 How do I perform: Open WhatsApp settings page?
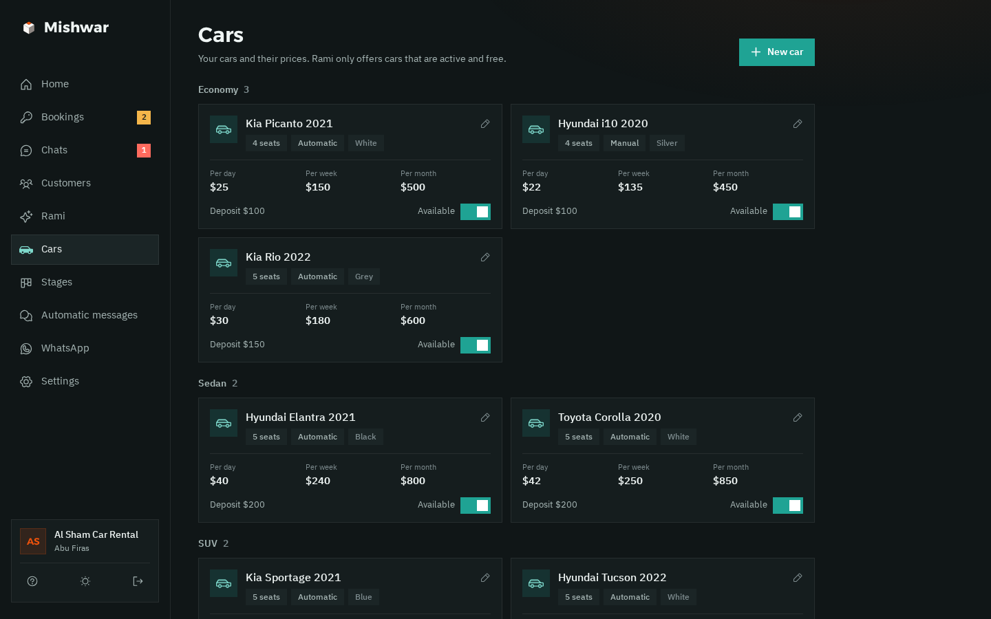[85, 349]
